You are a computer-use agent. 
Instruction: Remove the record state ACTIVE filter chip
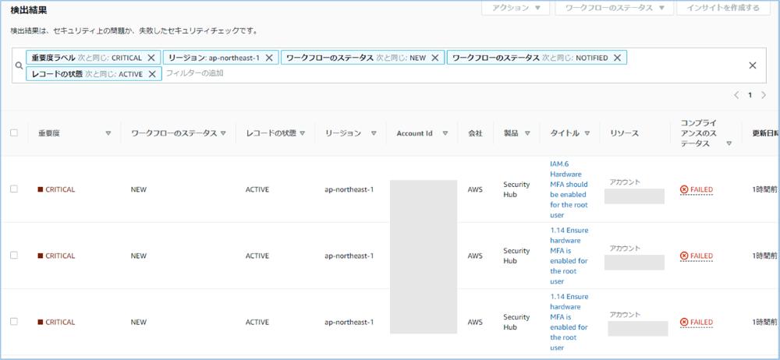pos(152,73)
